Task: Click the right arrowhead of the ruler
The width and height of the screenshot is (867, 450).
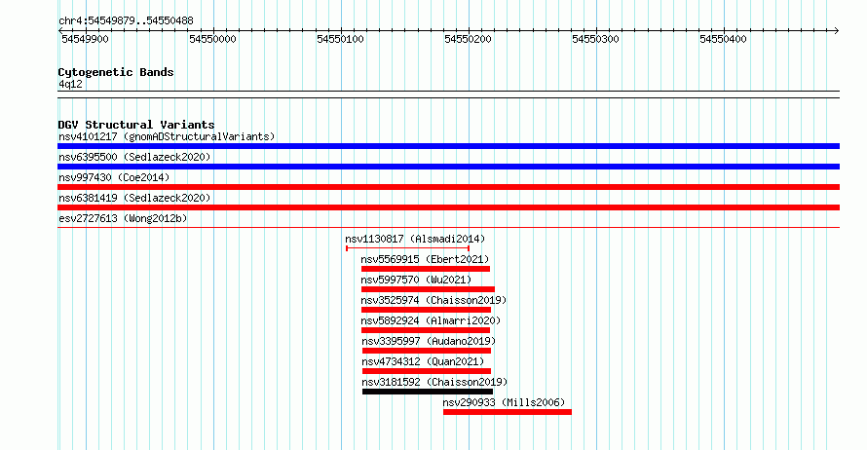Action: click(x=836, y=31)
